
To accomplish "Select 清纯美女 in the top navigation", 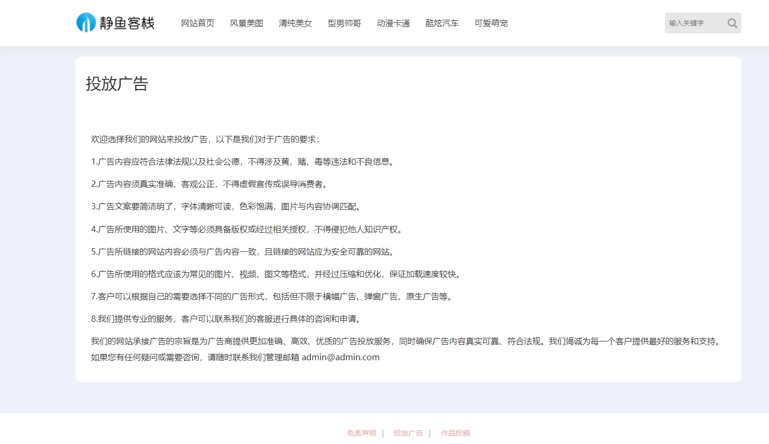I will [x=296, y=23].
